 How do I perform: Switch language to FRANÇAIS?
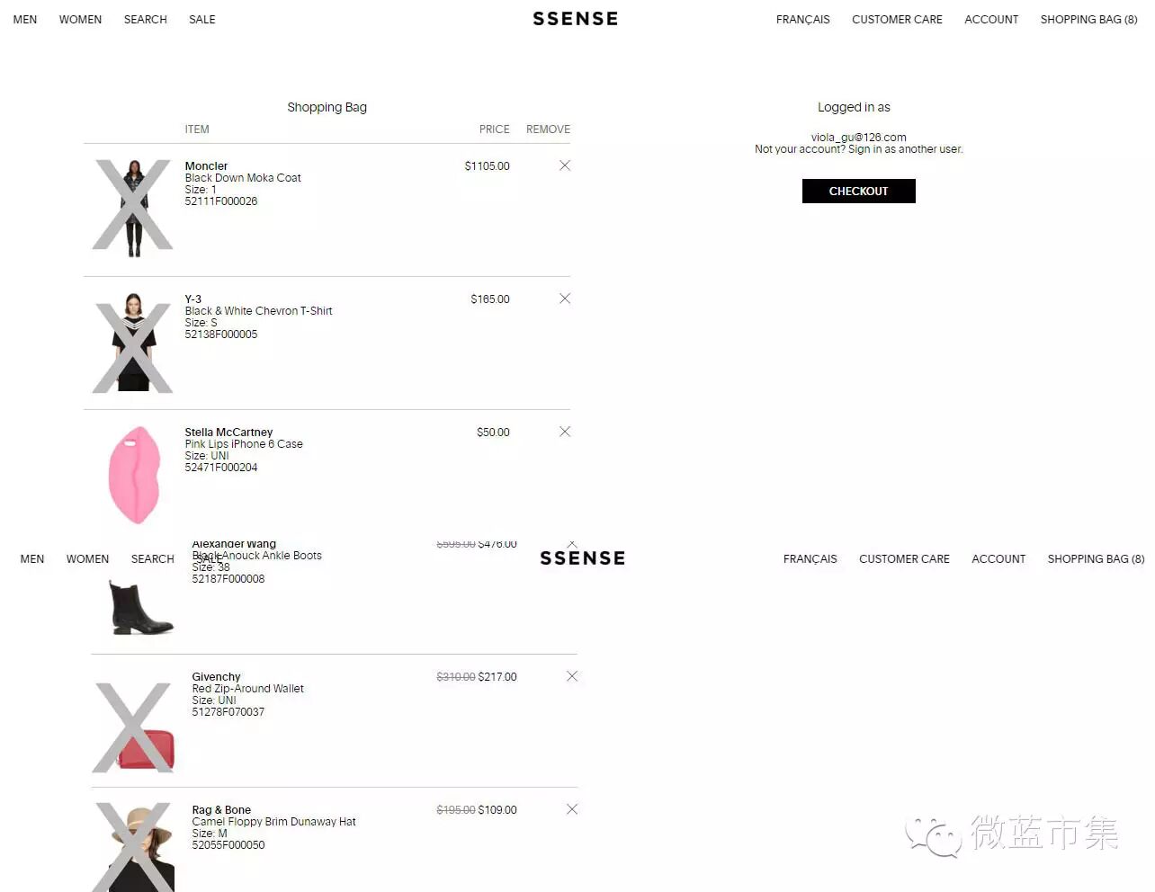[803, 19]
